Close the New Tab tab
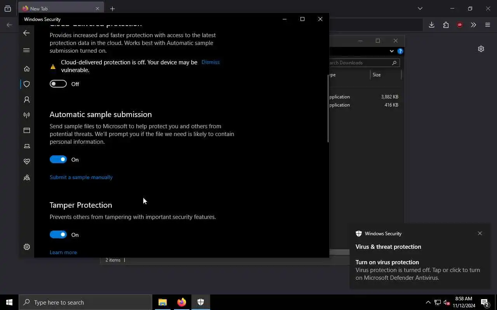497x310 pixels. pyautogui.click(x=97, y=9)
